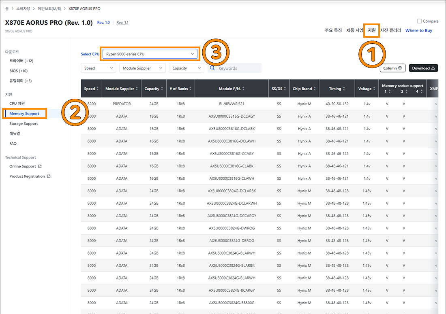The image size is (446, 314).
Task: Open BIOS (+10) downloads
Action: [19, 71]
